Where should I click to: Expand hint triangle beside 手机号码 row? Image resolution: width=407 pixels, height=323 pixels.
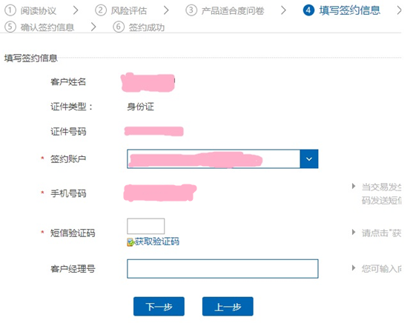coord(354,186)
